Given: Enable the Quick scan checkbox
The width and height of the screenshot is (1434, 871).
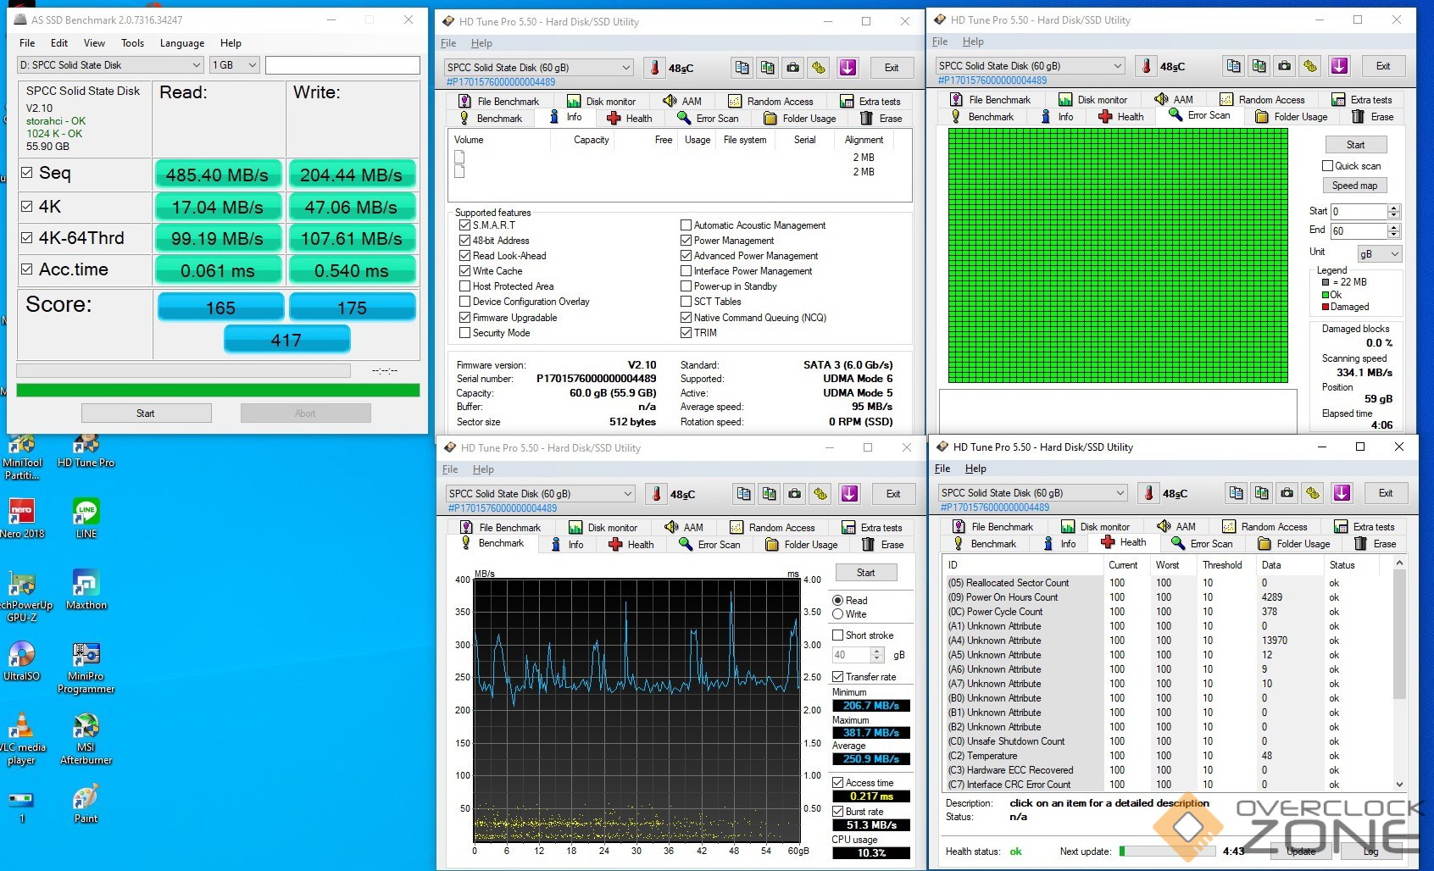Looking at the screenshot, I should click(1328, 166).
